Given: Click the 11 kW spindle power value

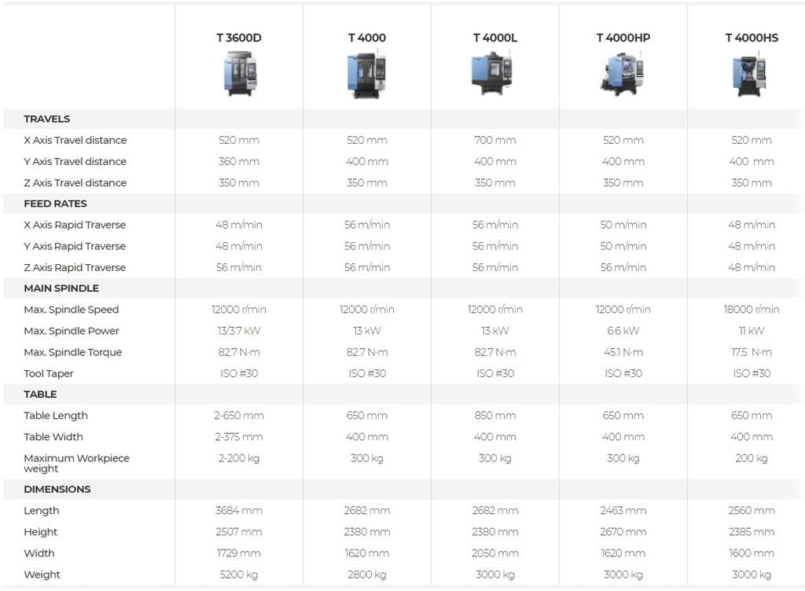Looking at the screenshot, I should (x=752, y=331).
